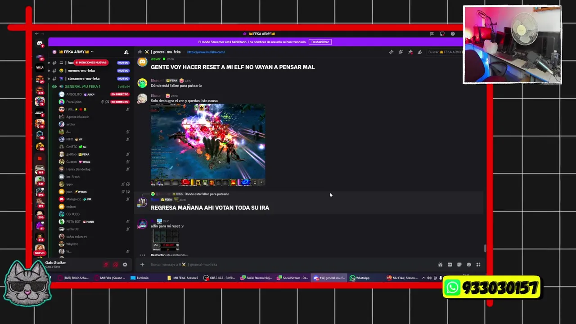The width and height of the screenshot is (576, 324).
Task: Open the emoji picker icon
Action: click(x=468, y=265)
